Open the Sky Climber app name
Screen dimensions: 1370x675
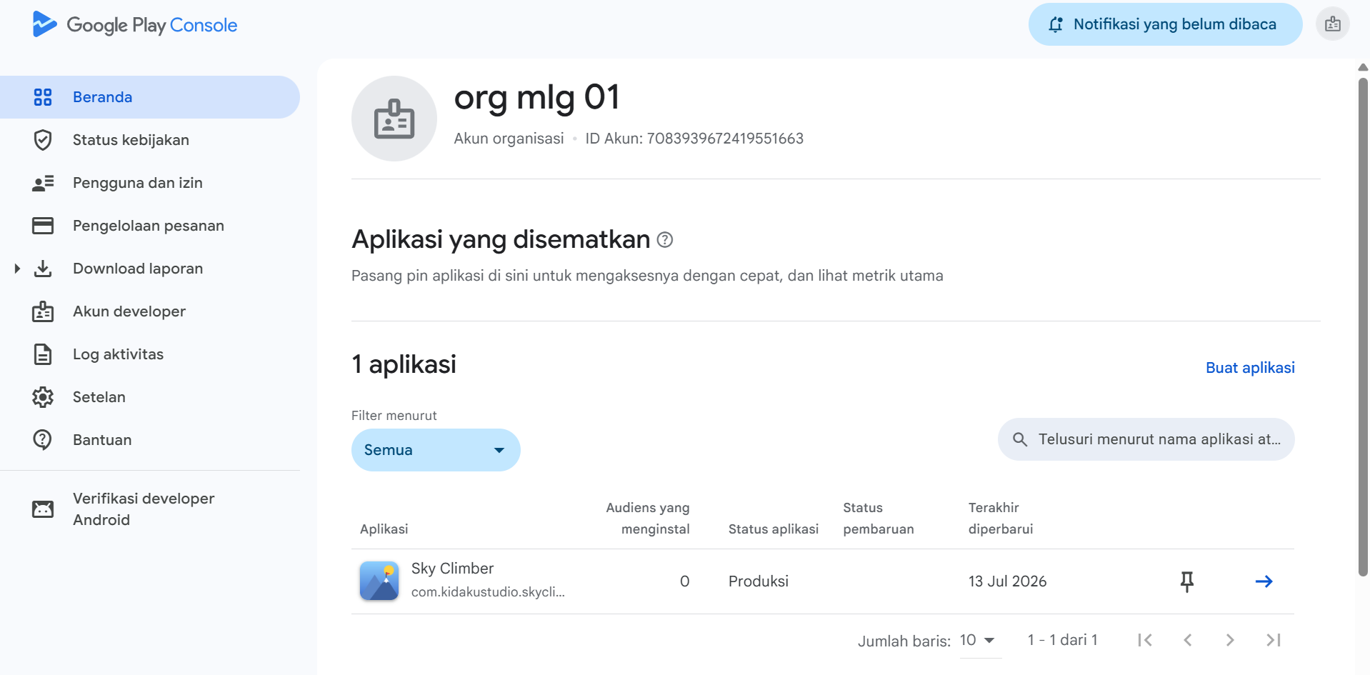452,569
